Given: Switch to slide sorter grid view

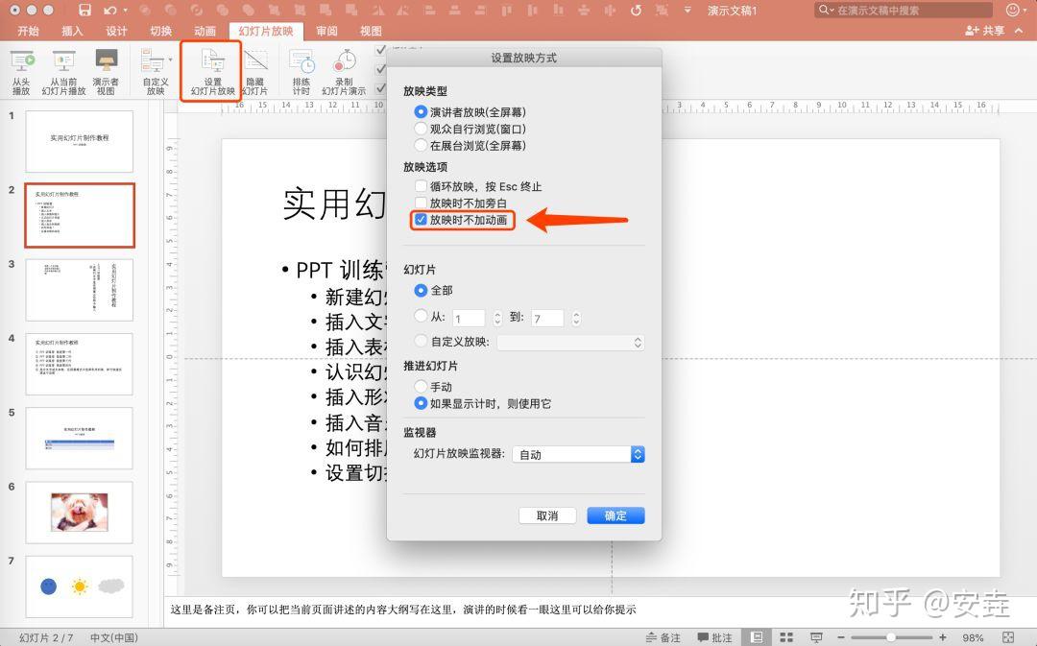Looking at the screenshot, I should click(786, 637).
